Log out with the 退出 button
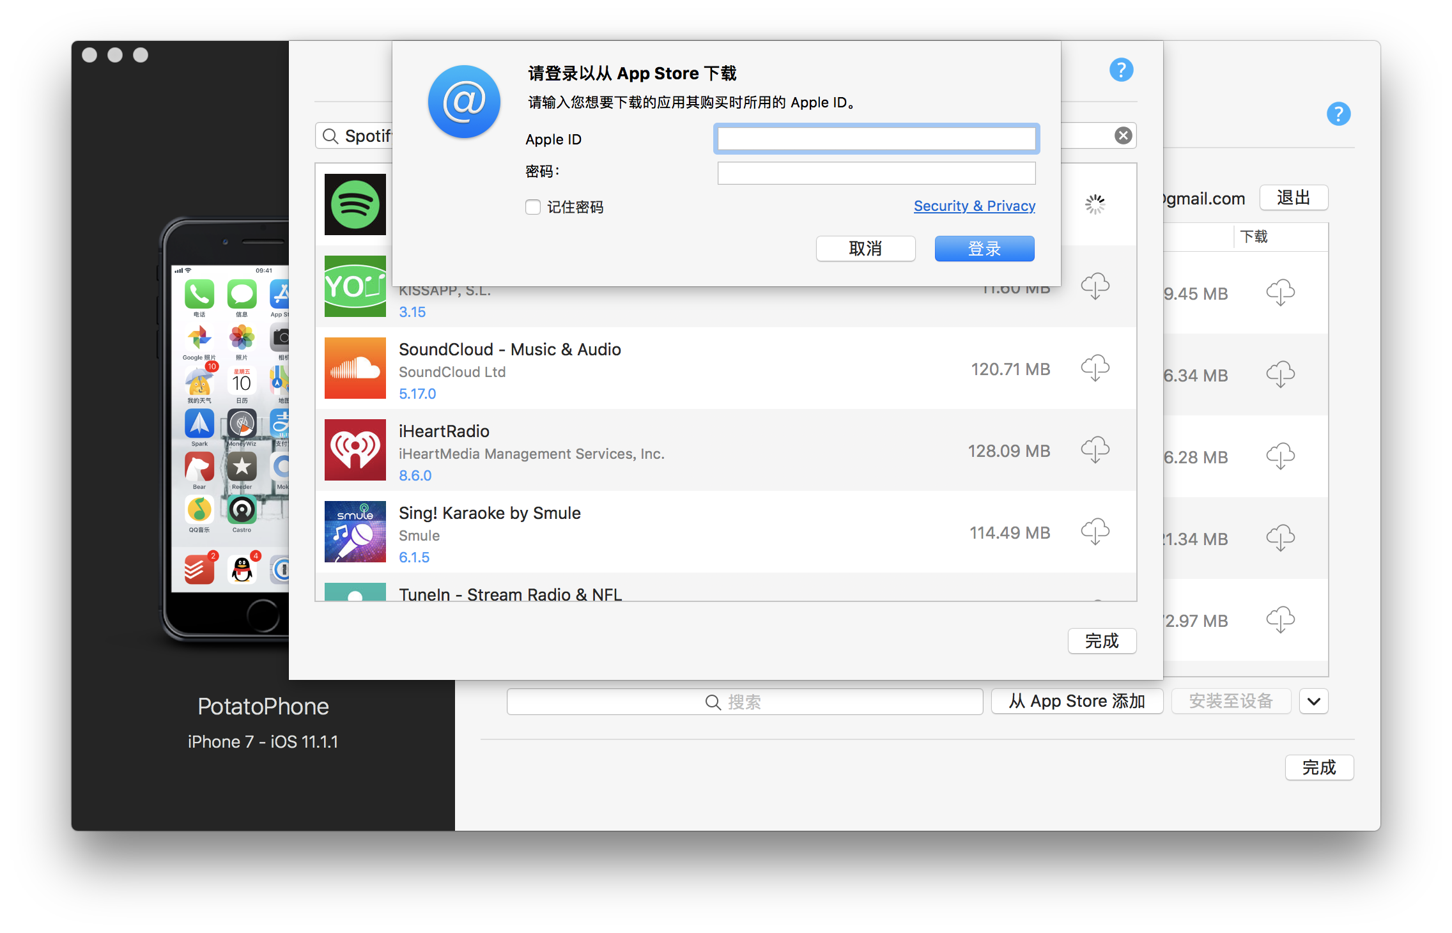 coord(1294,197)
